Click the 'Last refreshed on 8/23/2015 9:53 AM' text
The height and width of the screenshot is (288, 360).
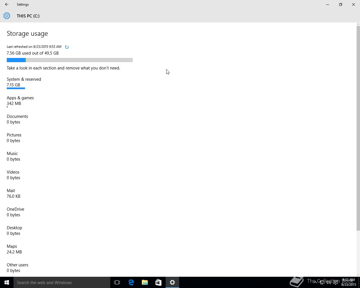click(34, 47)
